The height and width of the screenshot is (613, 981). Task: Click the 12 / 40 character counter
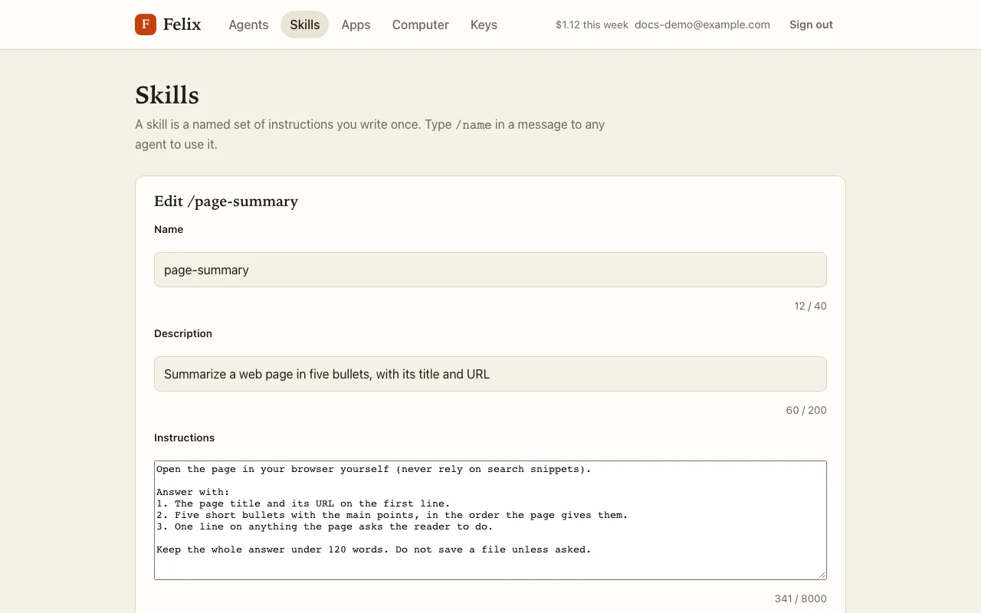pos(810,306)
